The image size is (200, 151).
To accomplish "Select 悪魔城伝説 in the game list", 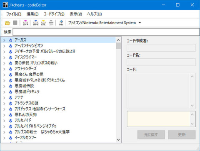I will (24, 86).
